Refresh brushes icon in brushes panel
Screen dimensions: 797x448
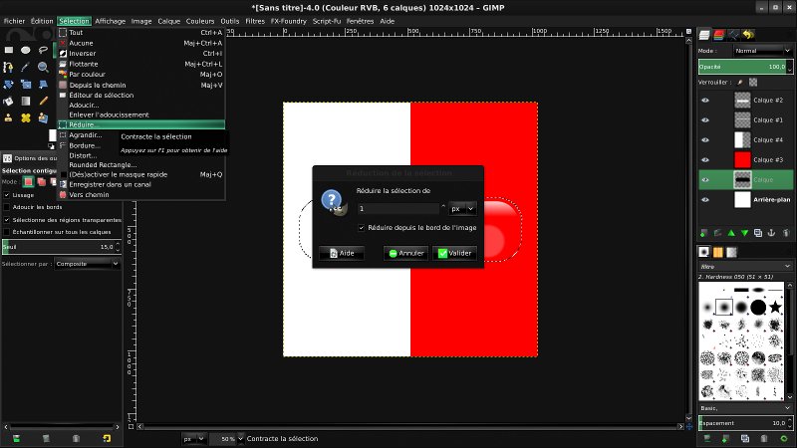click(784, 438)
